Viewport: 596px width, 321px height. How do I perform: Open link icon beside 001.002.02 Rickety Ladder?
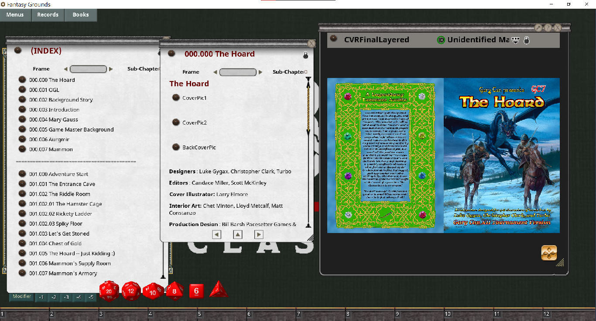(x=22, y=213)
